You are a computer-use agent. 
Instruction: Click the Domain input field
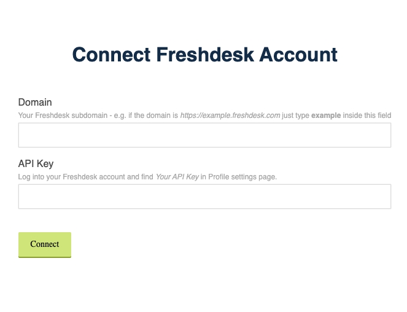click(x=204, y=135)
